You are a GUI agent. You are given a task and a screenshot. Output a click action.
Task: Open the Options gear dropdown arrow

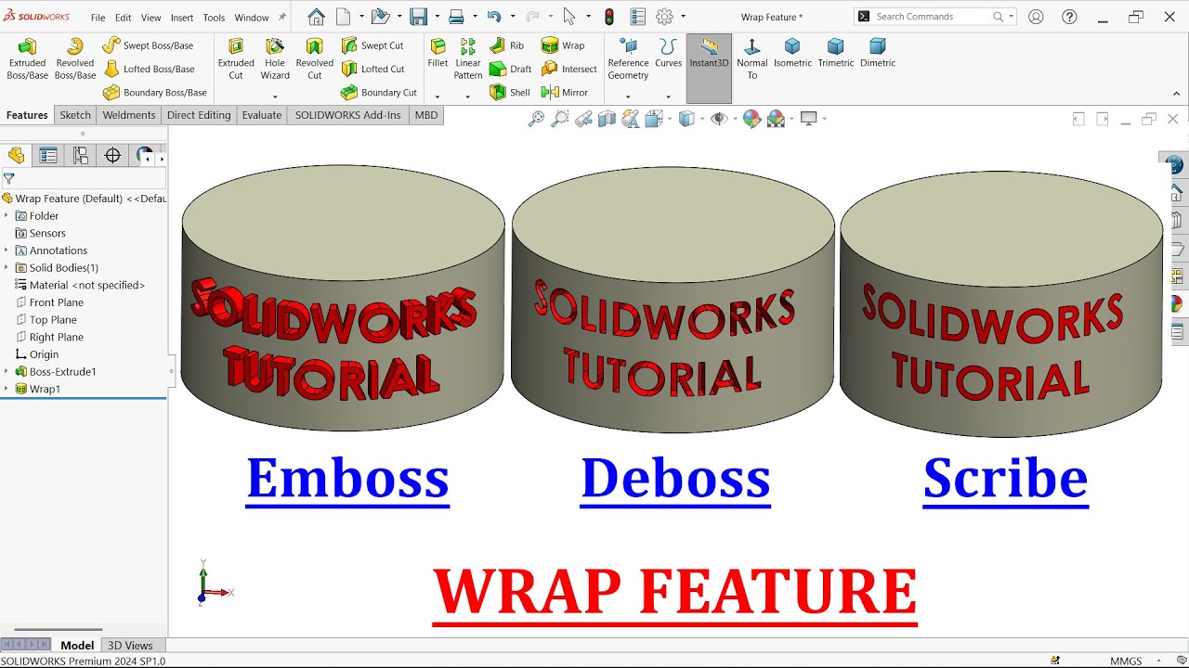[684, 17]
